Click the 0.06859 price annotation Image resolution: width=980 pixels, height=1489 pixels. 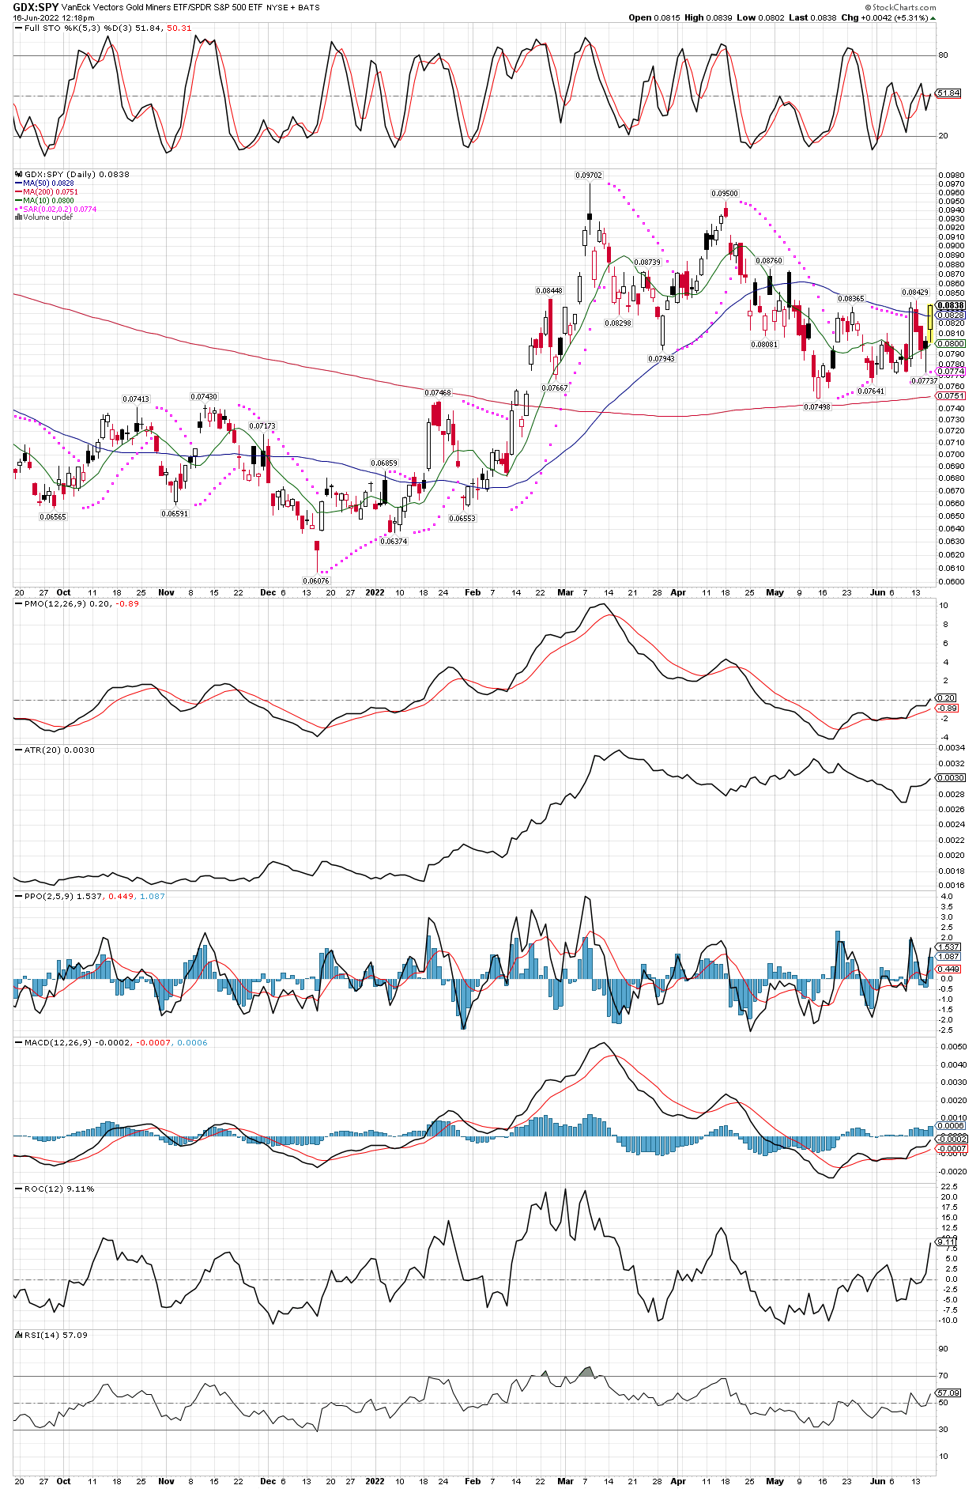pos(384,463)
